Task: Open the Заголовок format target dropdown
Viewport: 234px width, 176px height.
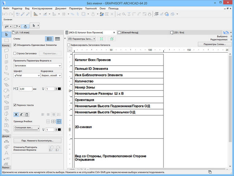Action: 37,66
